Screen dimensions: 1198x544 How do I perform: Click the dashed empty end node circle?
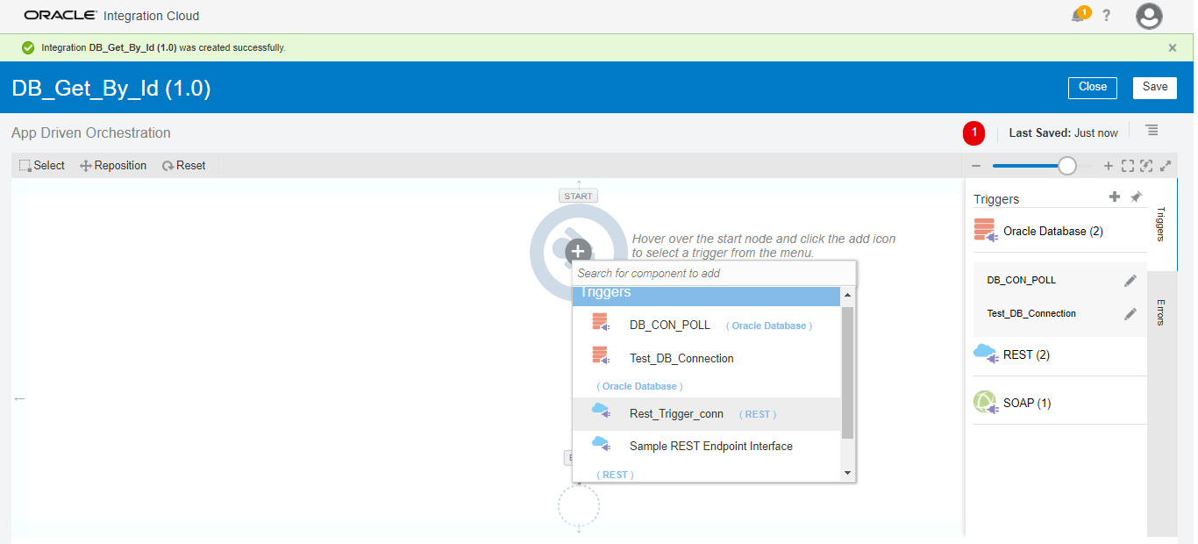coord(579,506)
